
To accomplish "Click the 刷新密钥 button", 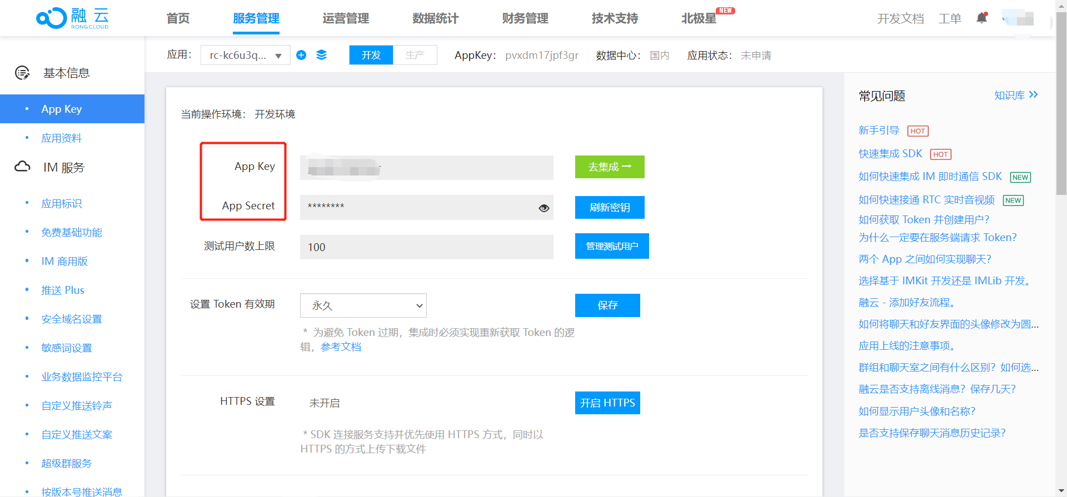I will pos(610,207).
